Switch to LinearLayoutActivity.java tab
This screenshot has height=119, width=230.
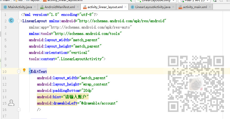click(153, 7)
